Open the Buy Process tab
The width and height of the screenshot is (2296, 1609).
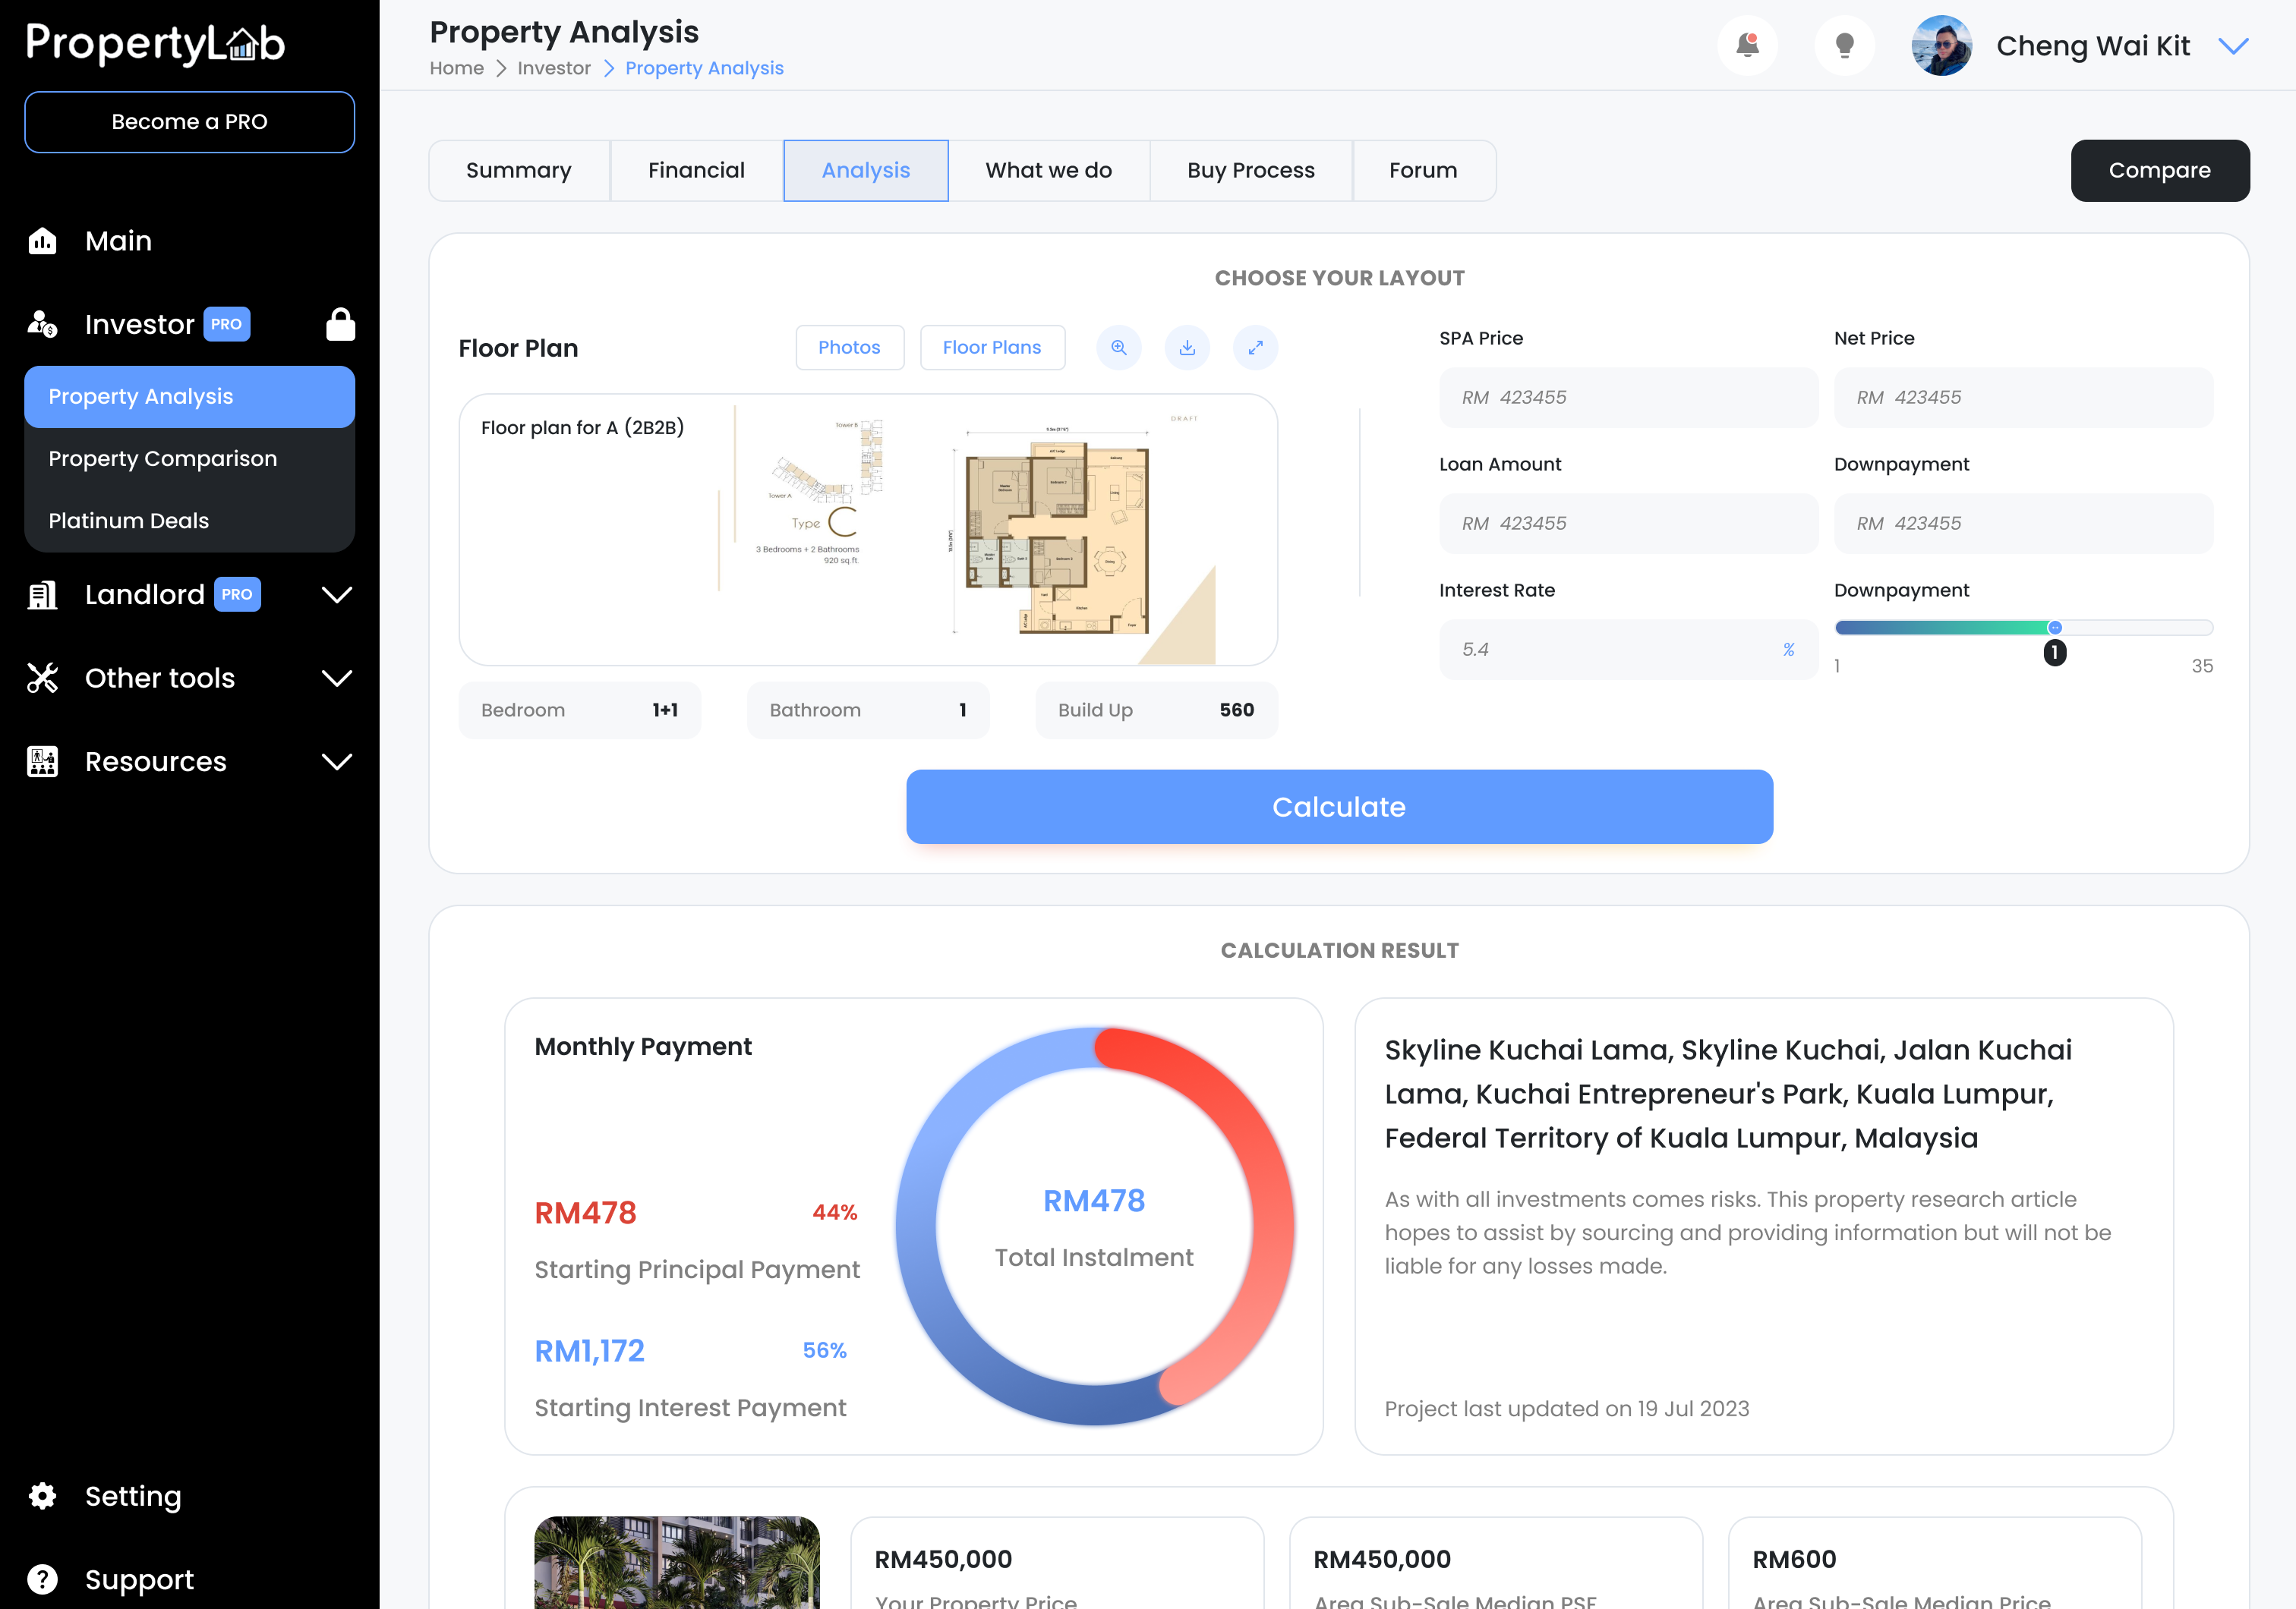click(x=1250, y=171)
